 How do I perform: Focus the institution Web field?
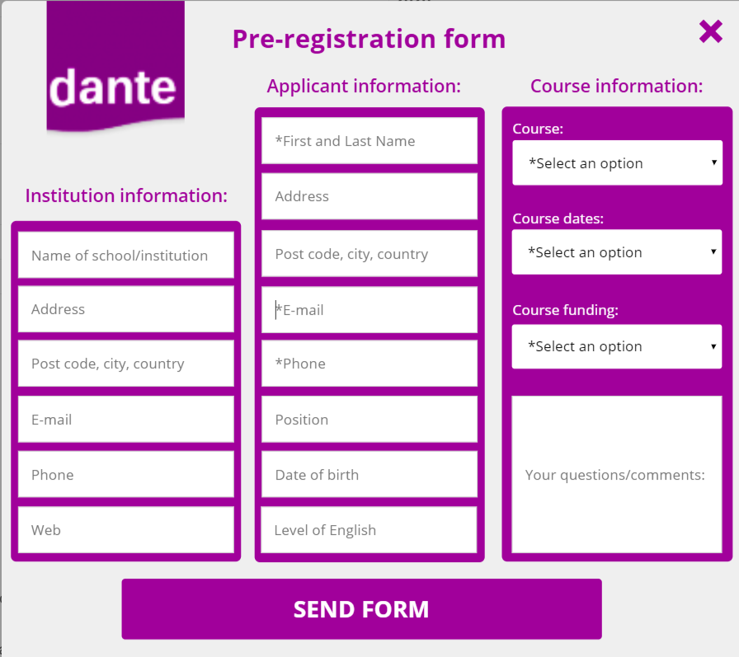[126, 530]
